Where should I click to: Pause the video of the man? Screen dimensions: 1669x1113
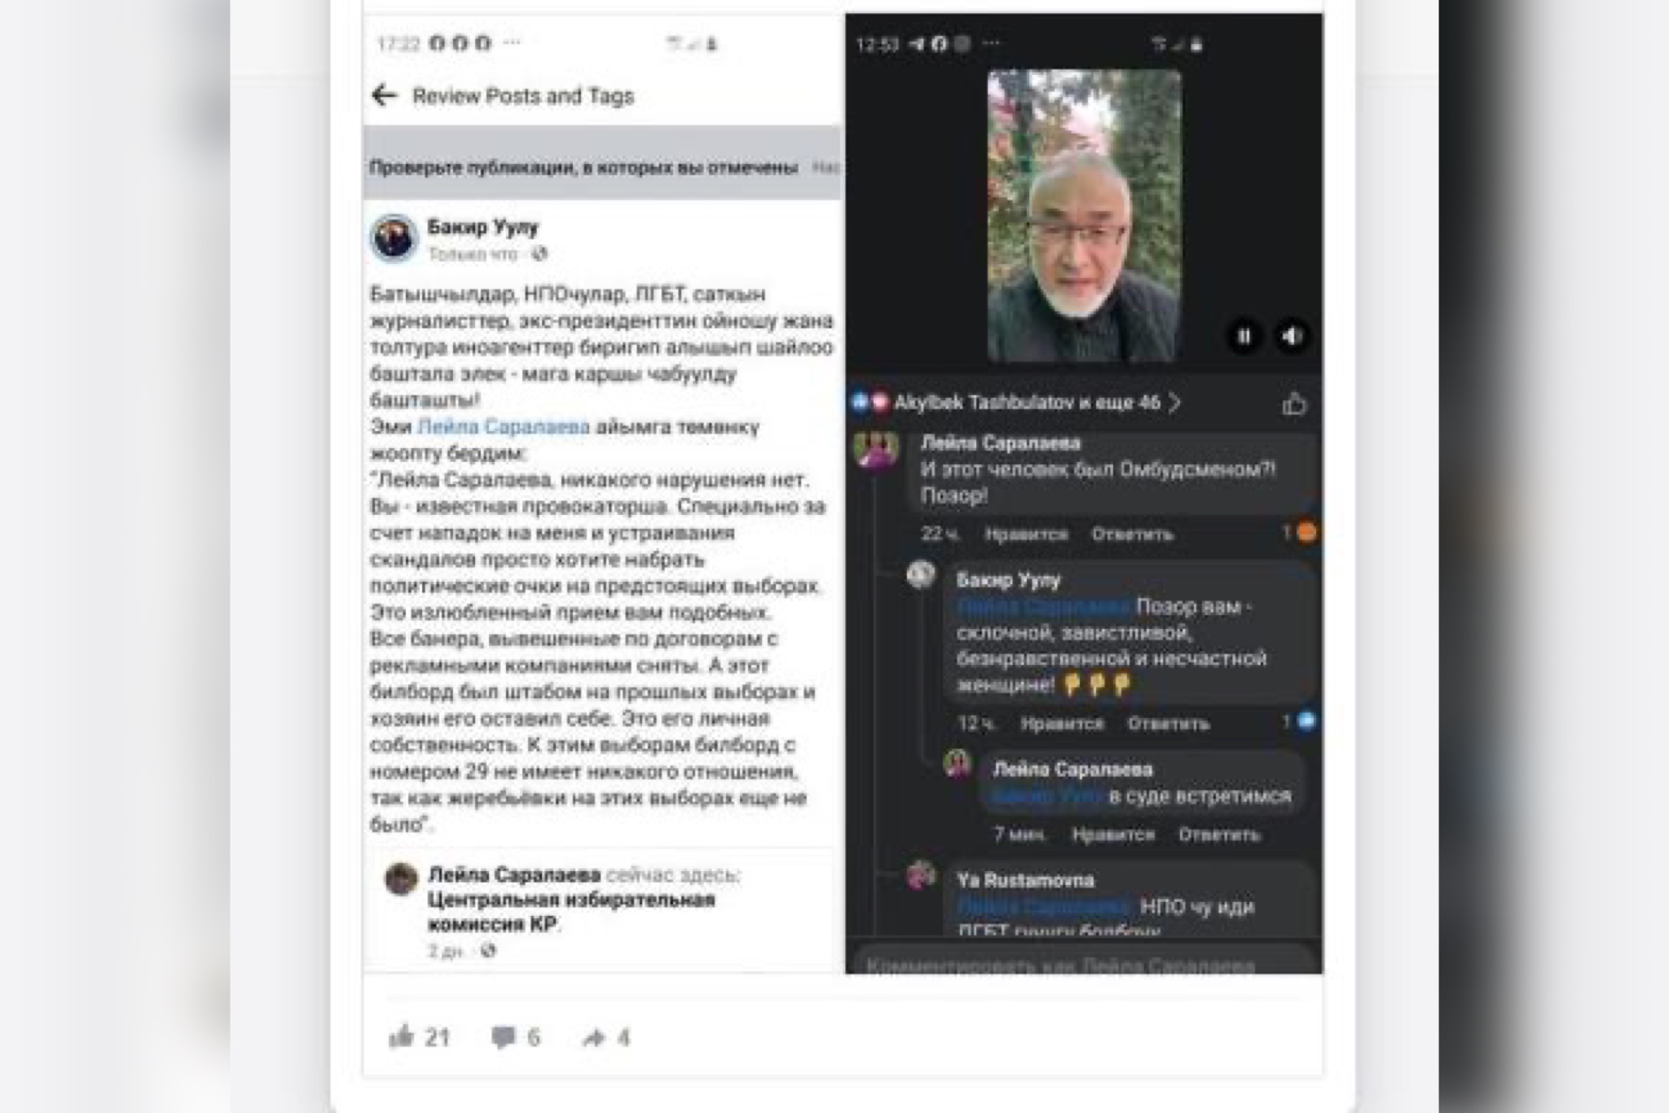1244,336
